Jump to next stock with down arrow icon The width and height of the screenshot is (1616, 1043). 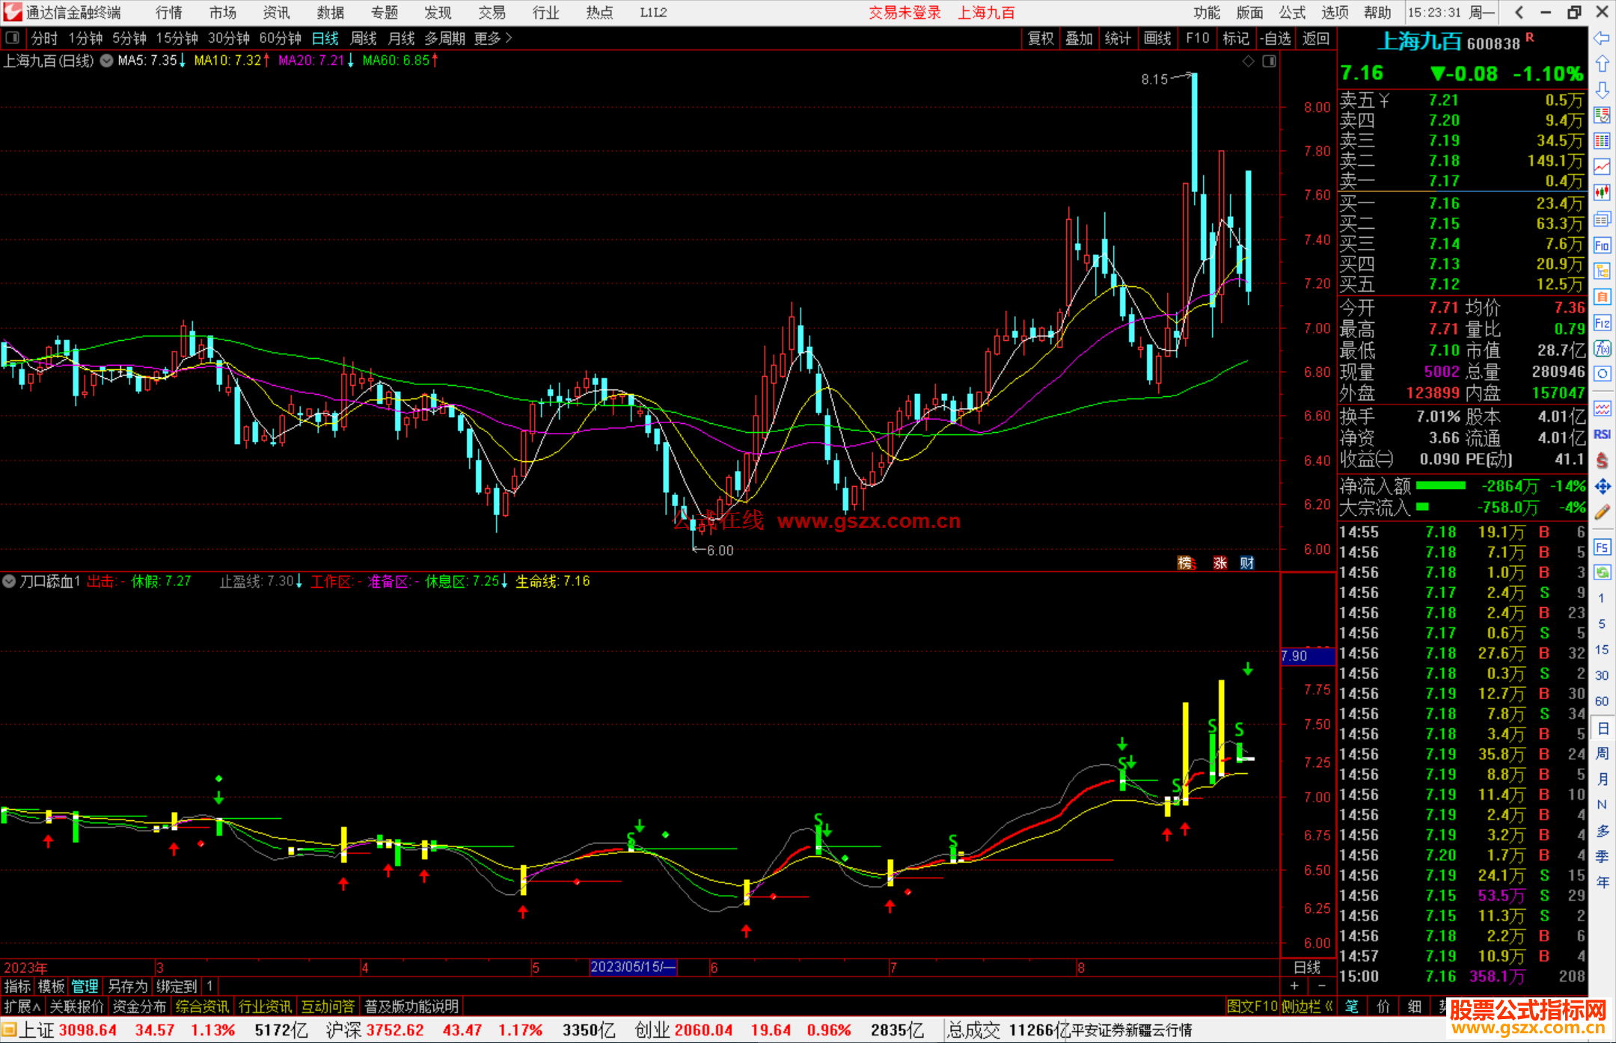point(1602,90)
